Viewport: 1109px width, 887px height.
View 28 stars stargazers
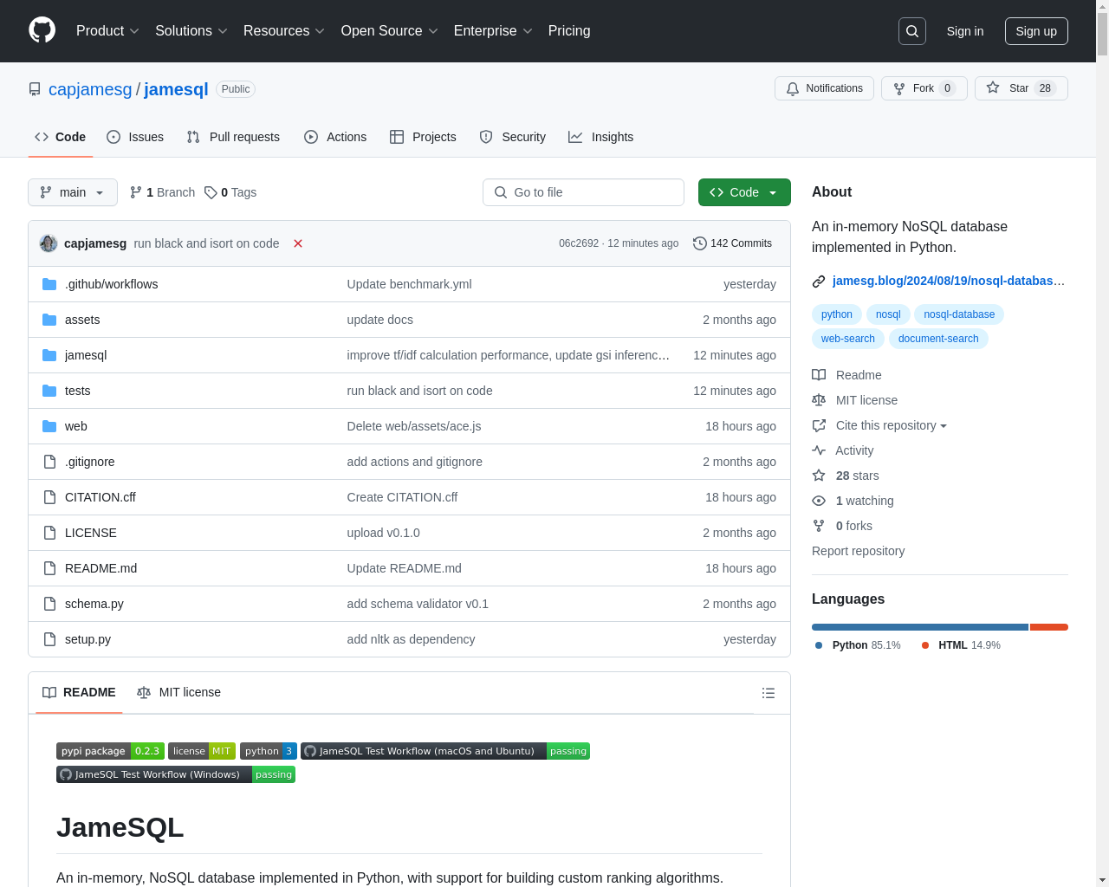pyautogui.click(x=846, y=476)
